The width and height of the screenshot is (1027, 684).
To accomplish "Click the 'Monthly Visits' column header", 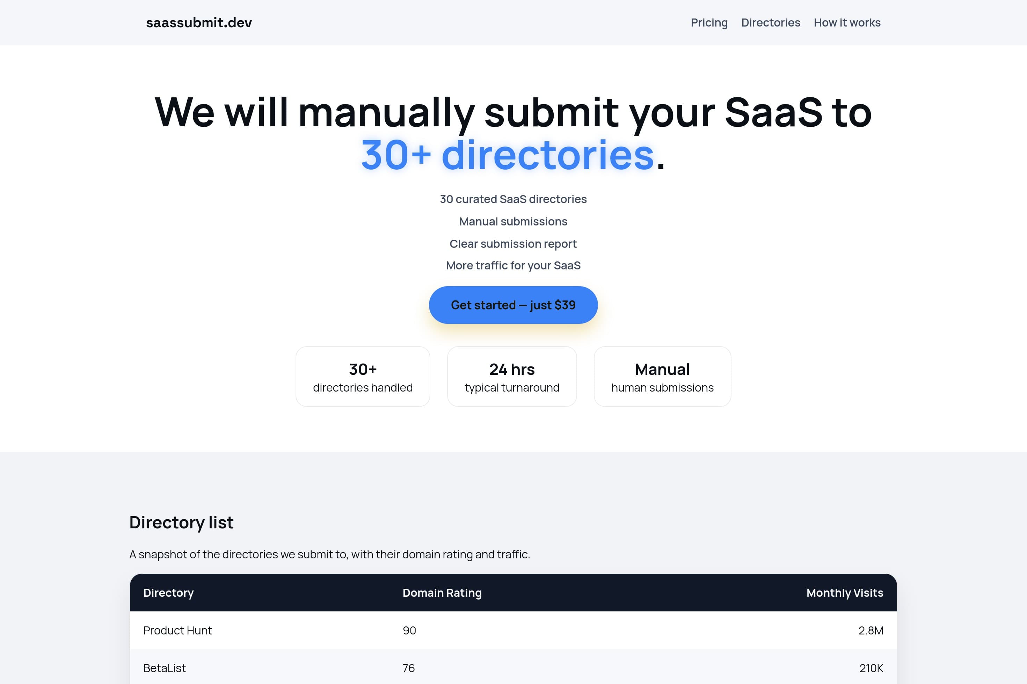I will 844,593.
